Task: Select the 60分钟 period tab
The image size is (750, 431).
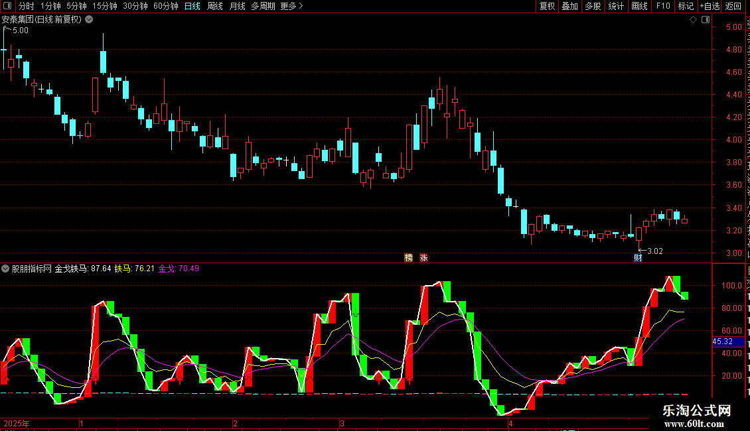Action: [x=166, y=6]
